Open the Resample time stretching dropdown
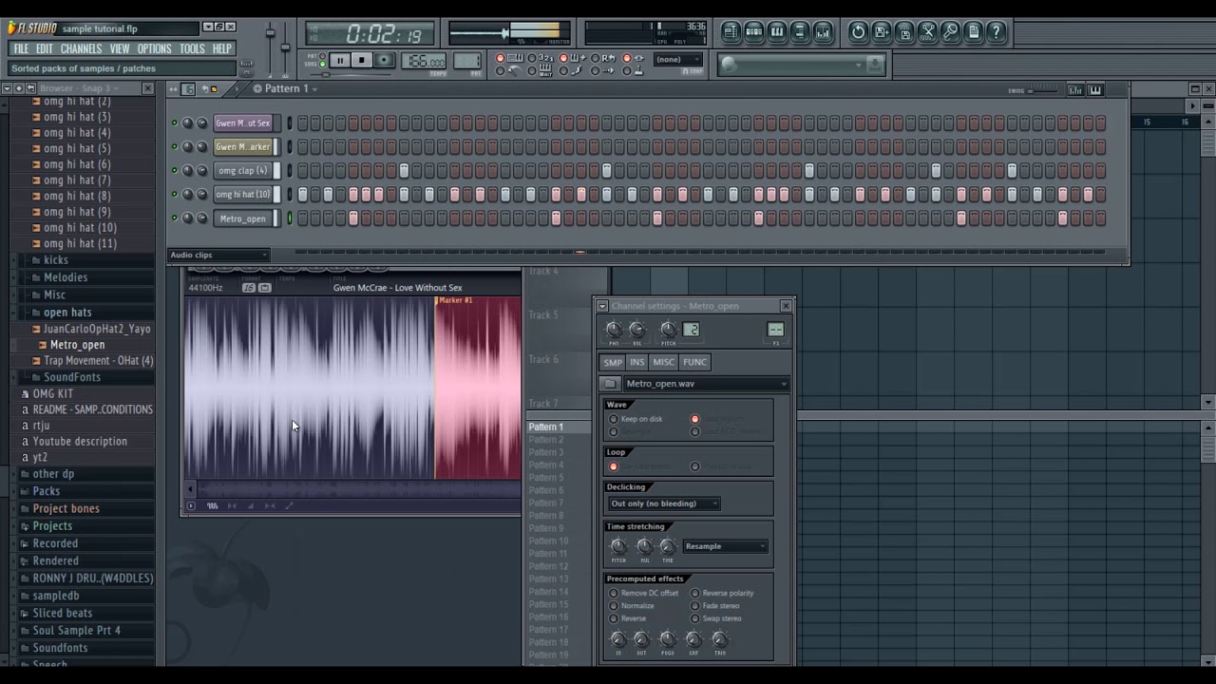1216x684 pixels. pos(725,546)
